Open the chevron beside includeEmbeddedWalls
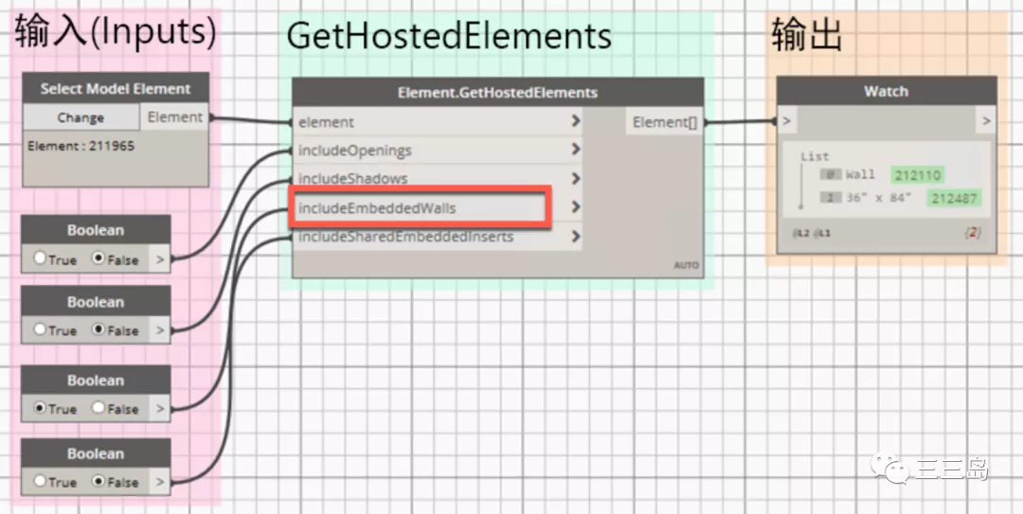This screenshot has width=1023, height=514. (x=576, y=206)
